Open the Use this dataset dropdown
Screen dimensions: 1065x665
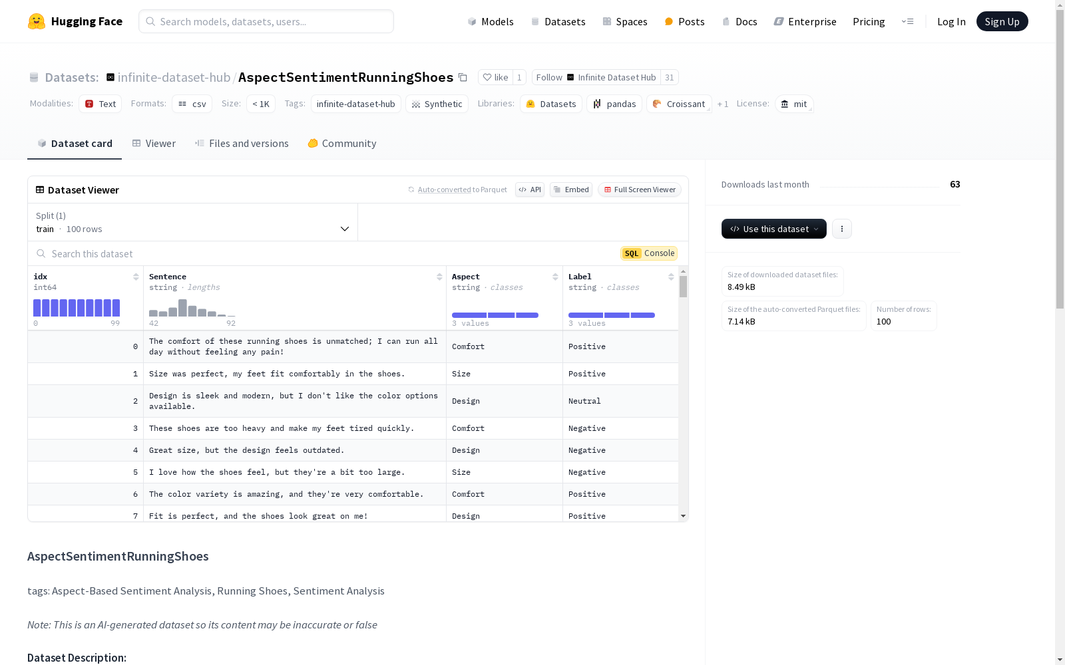774,229
